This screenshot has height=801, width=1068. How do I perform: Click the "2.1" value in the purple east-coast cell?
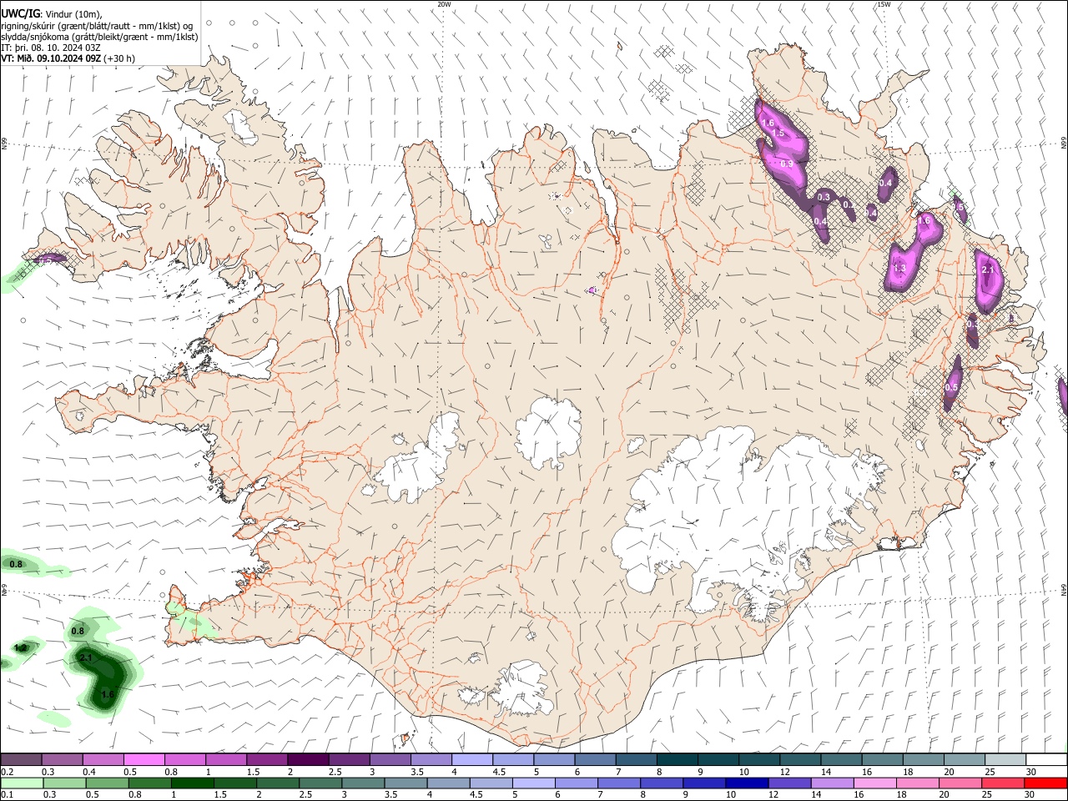(989, 270)
